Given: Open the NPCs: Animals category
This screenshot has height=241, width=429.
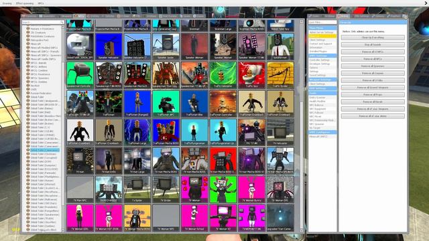Looking at the screenshot, I should click(x=38, y=63).
